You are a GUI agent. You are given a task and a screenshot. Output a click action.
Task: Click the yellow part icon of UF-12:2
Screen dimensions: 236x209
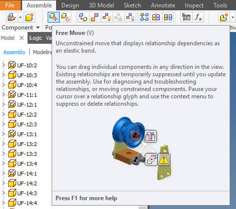point(12,115)
